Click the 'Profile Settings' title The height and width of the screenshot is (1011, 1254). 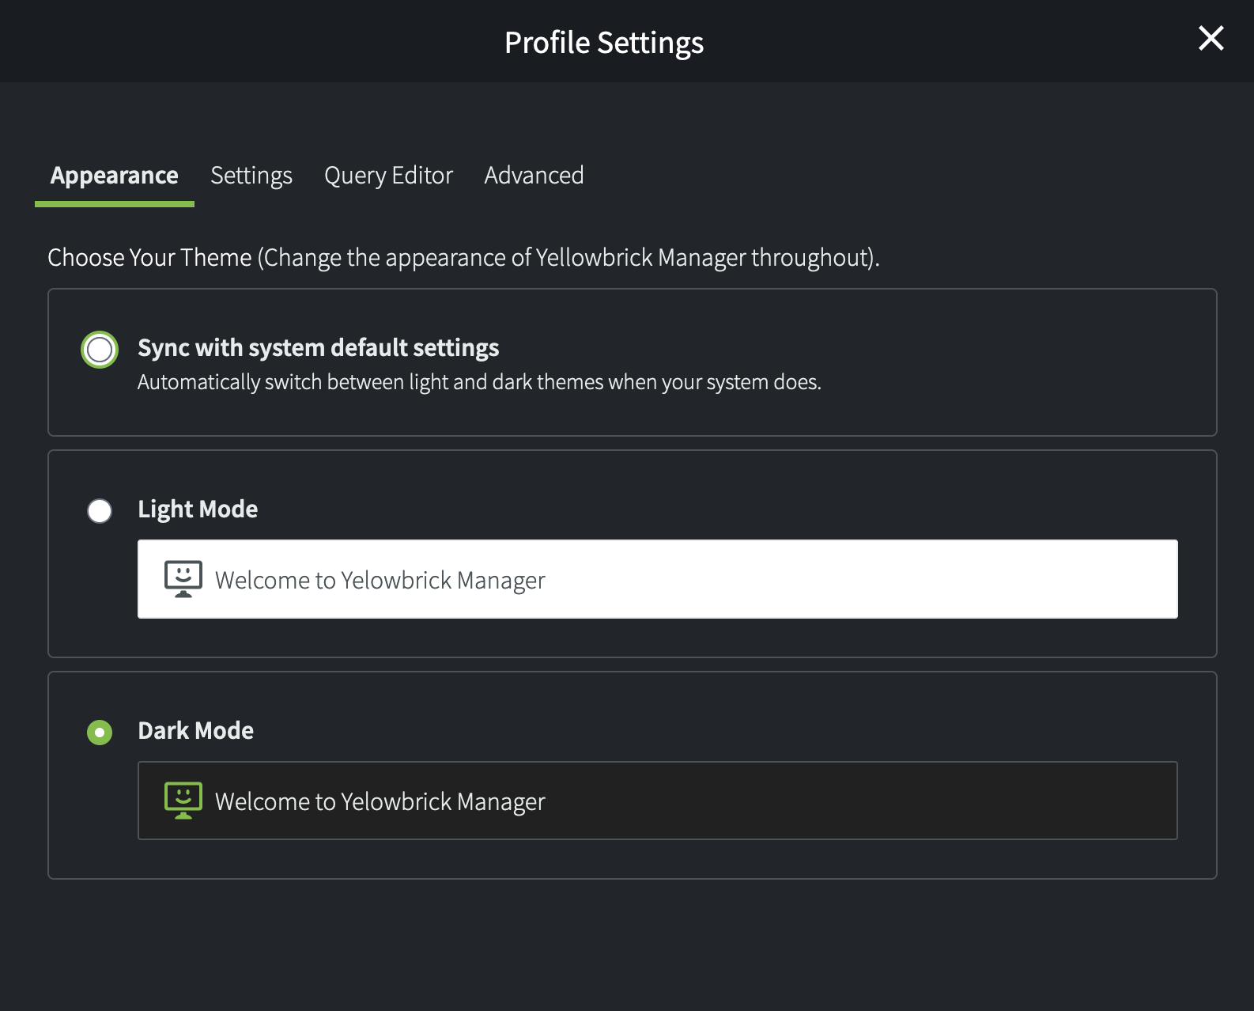[x=604, y=43]
